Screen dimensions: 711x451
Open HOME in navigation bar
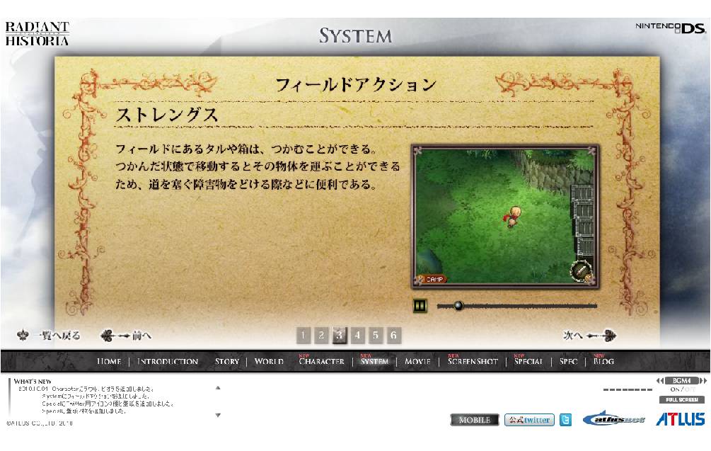coord(109,362)
